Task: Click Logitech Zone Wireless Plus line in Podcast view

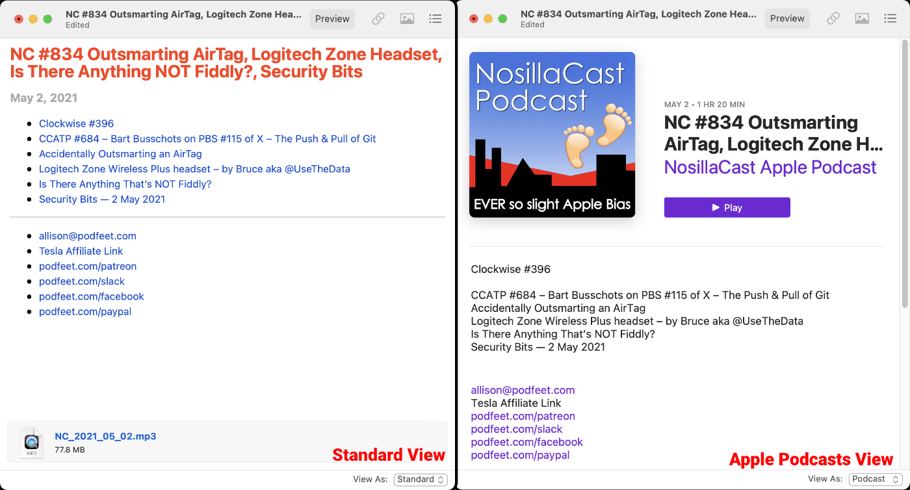Action: [x=637, y=321]
